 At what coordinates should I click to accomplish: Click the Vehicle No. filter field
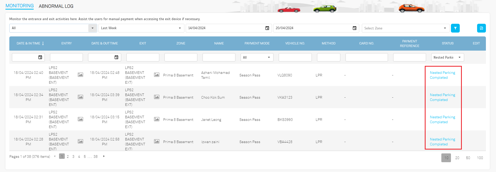coord(295,57)
